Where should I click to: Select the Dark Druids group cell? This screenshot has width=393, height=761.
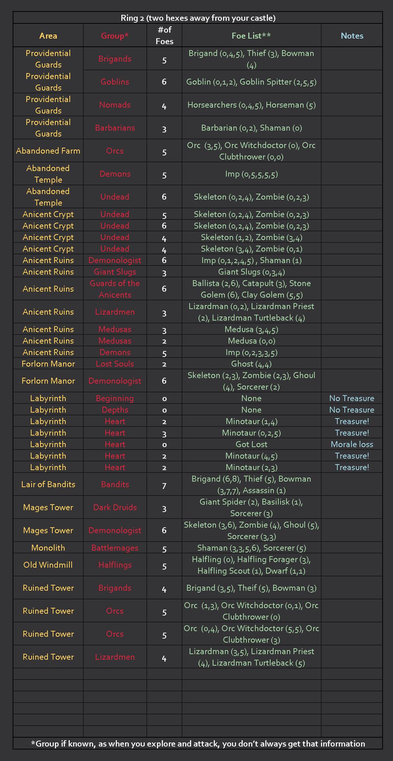pos(115,507)
